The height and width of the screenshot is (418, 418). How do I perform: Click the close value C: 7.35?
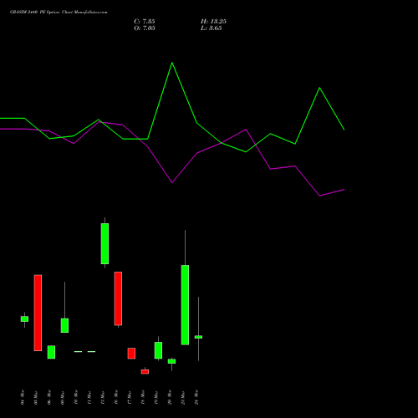click(145, 22)
